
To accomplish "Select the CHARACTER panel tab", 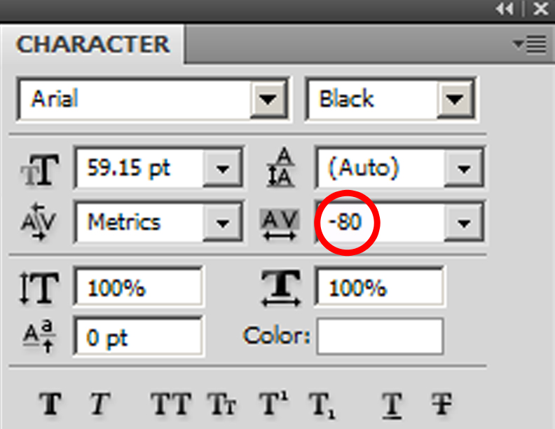I will tap(92, 45).
